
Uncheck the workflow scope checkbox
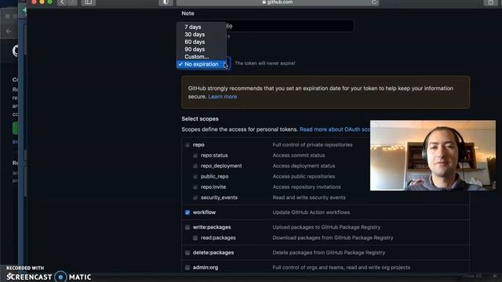pyautogui.click(x=187, y=212)
